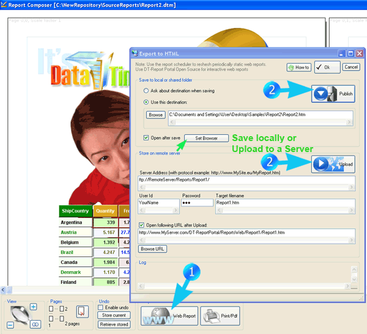Click the Print/Pdf printer button
The height and width of the screenshot is (334, 367).
220,316
